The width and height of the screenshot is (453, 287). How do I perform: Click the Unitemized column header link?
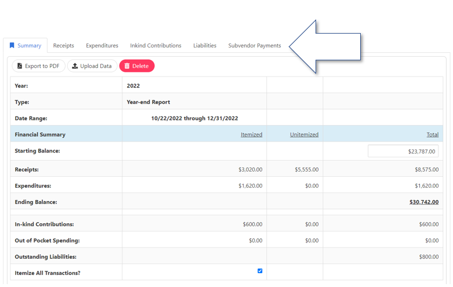coord(304,135)
